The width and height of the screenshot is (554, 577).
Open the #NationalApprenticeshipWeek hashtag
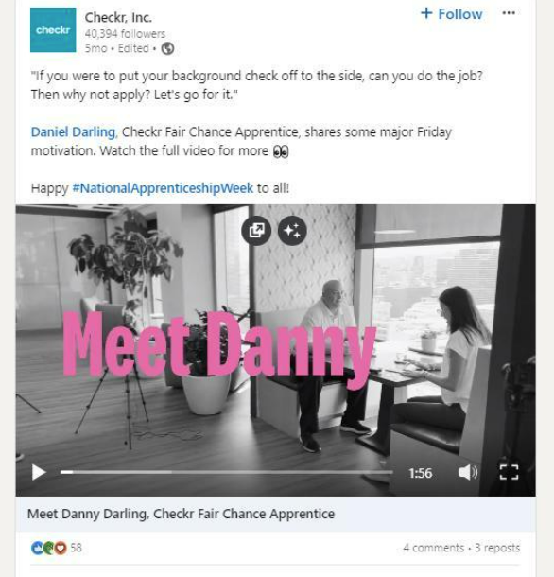tap(163, 188)
